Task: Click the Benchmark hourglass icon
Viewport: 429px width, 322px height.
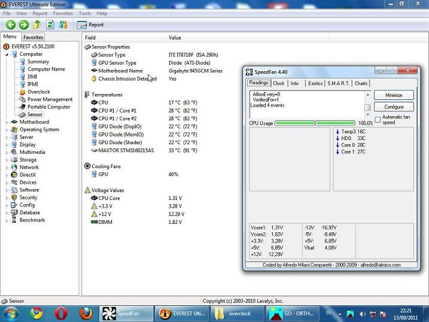Action: pos(14,220)
